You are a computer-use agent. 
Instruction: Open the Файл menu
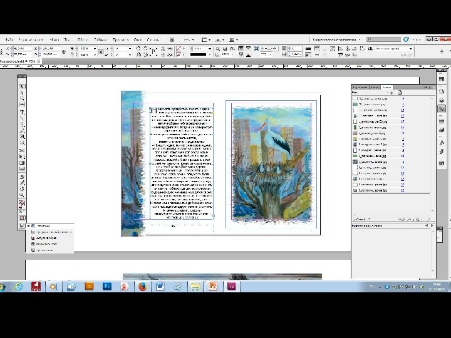(9, 39)
